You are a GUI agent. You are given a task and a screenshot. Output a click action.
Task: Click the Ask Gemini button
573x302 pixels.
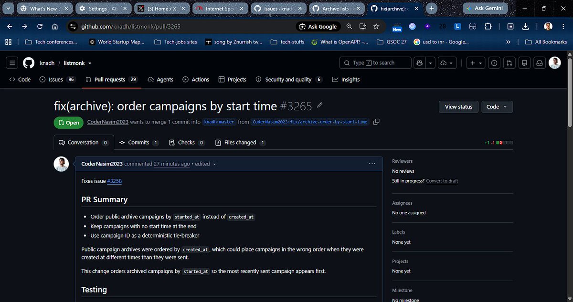pyautogui.click(x=485, y=9)
